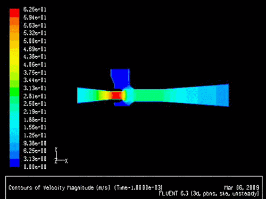
Task: Click the red high-velocity throat region
Action: point(117,96)
